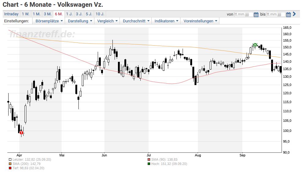
Task: Click 'Tief: 98,83 (02.04.20)' legend text
Action: 28,168
